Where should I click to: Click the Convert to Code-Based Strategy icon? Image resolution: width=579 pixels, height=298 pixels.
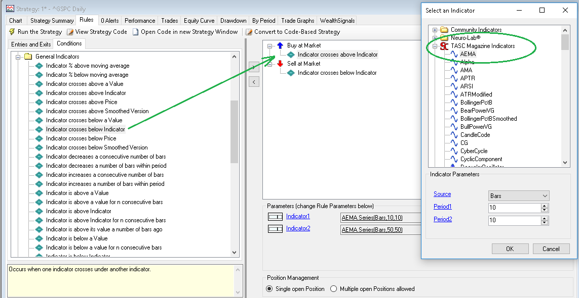[249, 32]
